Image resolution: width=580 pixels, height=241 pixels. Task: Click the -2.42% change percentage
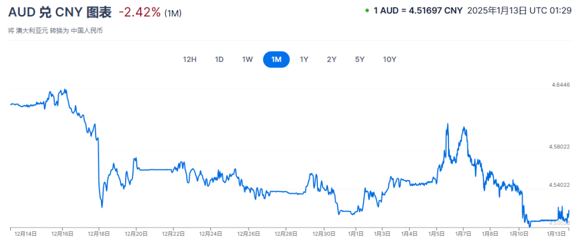pos(139,12)
